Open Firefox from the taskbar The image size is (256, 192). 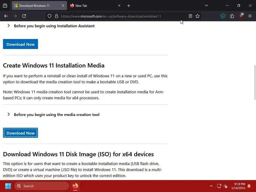[x=75, y=186]
